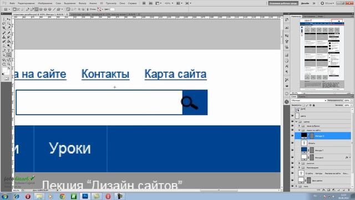Screen dimensions: 355x200
Task: Toggle Quick Mask mode at tools panel bottom
Action: [6, 78]
